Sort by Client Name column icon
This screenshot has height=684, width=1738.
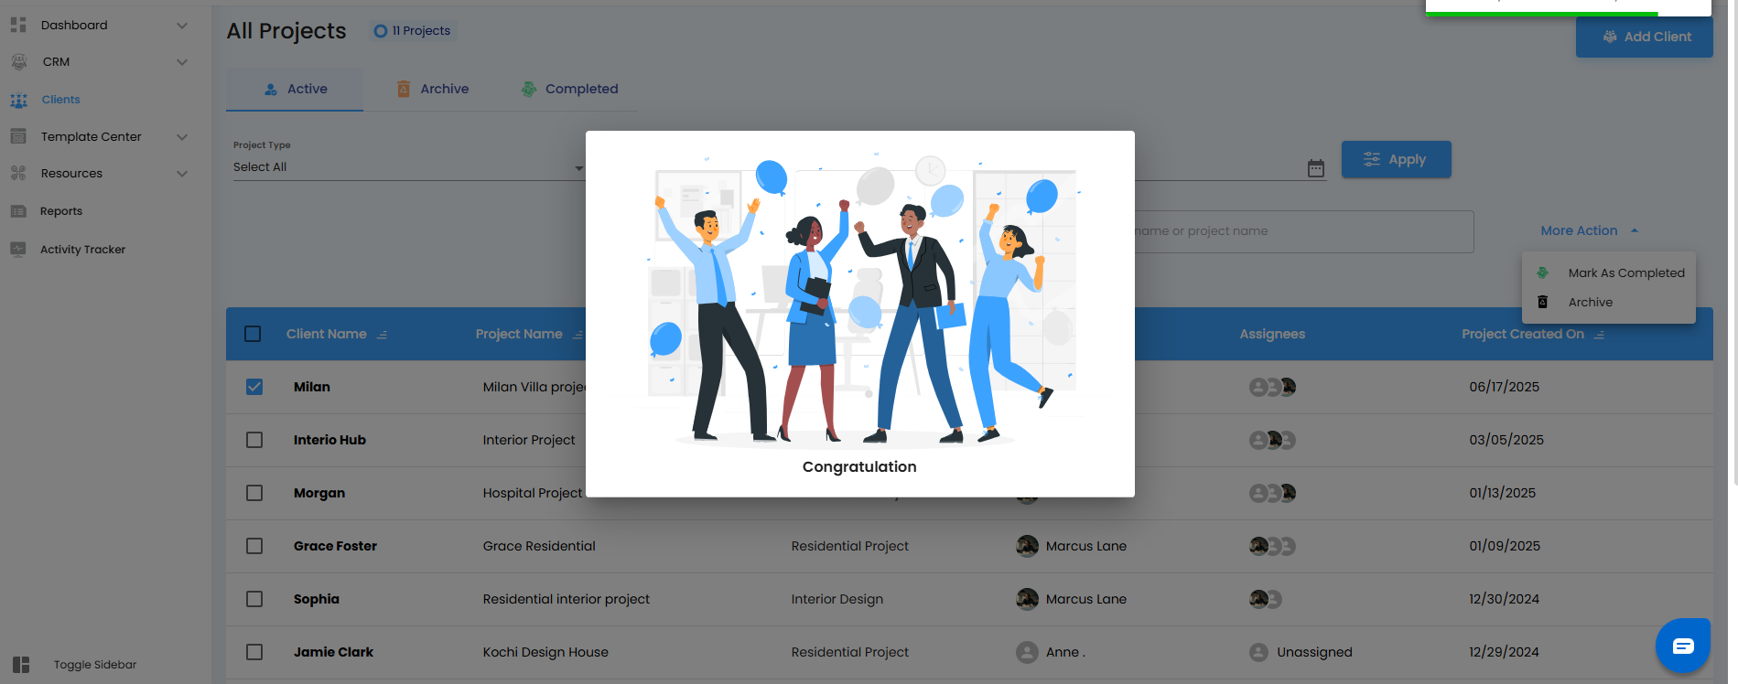coord(383,335)
